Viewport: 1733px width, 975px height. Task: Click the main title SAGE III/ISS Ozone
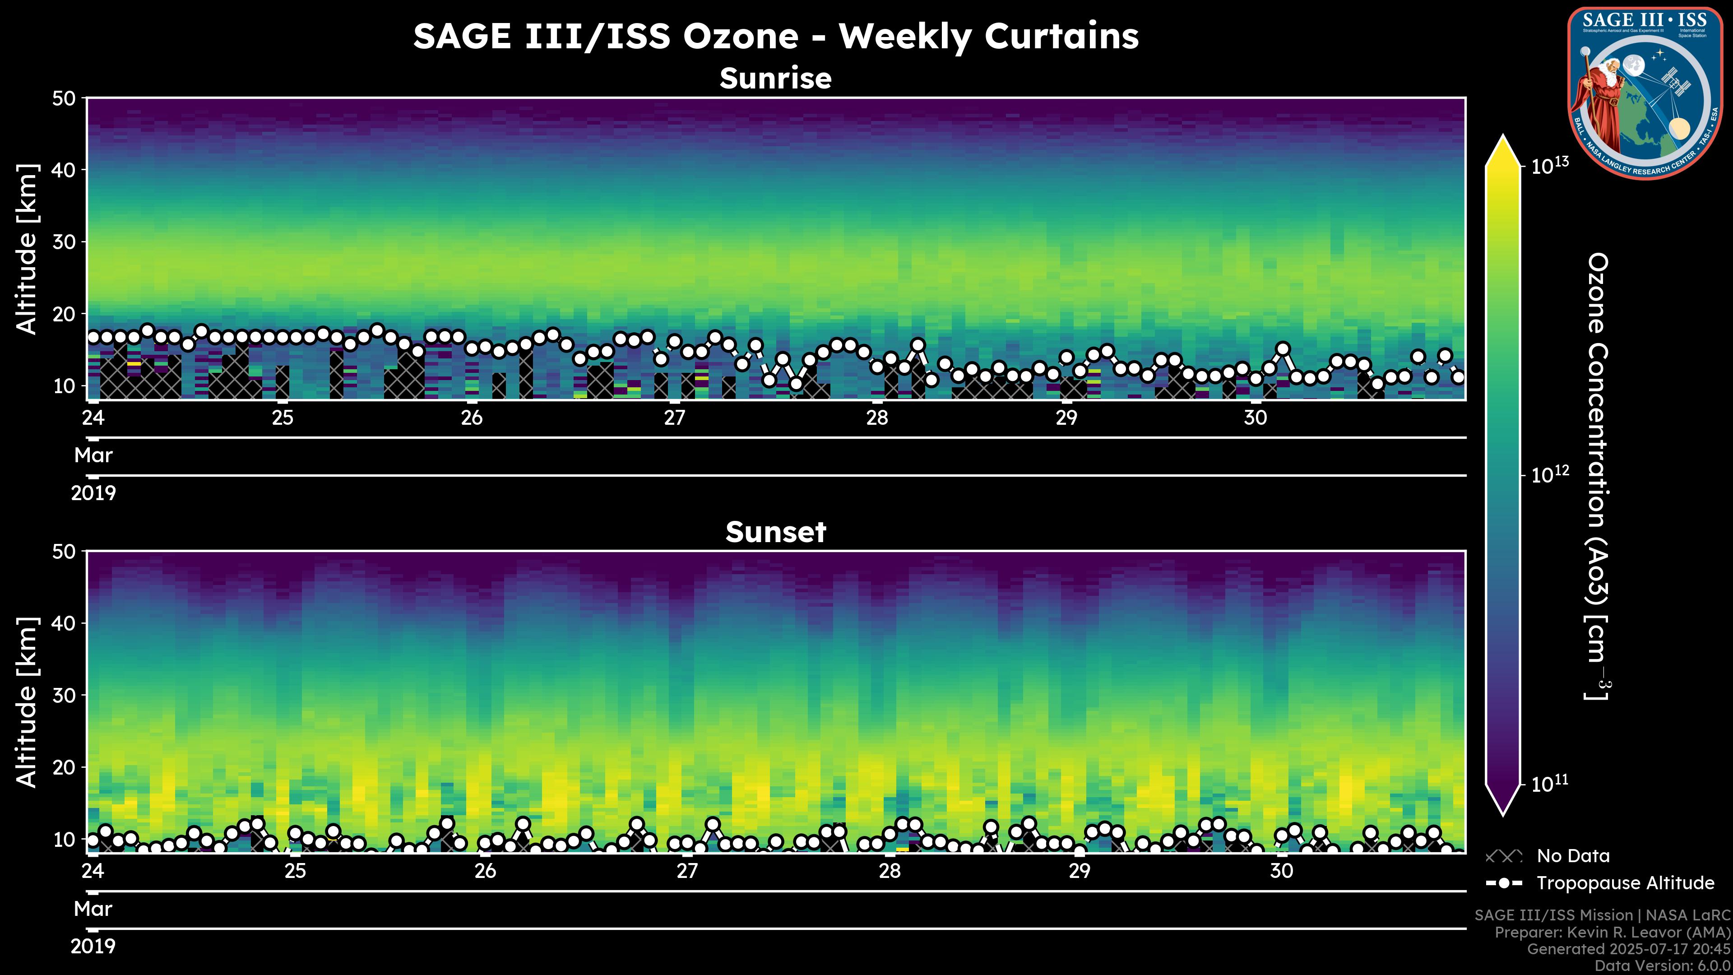click(775, 36)
